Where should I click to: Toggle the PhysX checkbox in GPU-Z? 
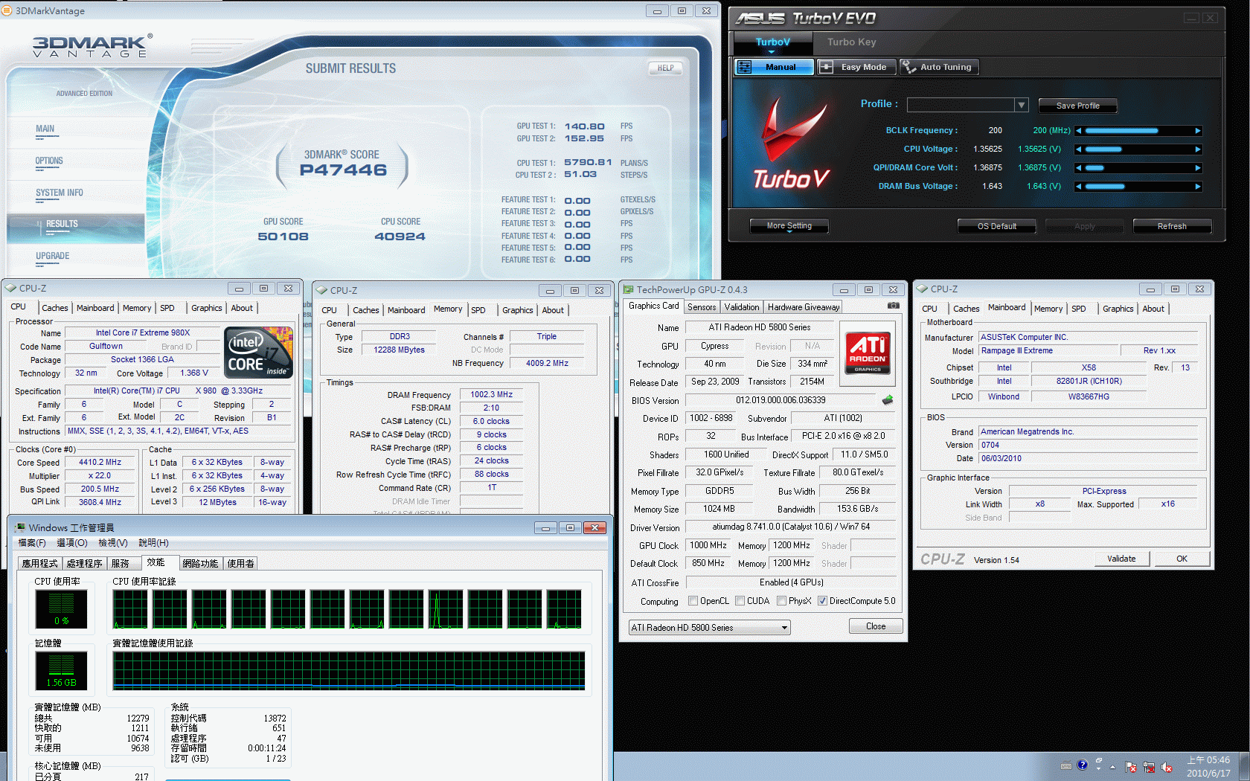click(x=782, y=601)
